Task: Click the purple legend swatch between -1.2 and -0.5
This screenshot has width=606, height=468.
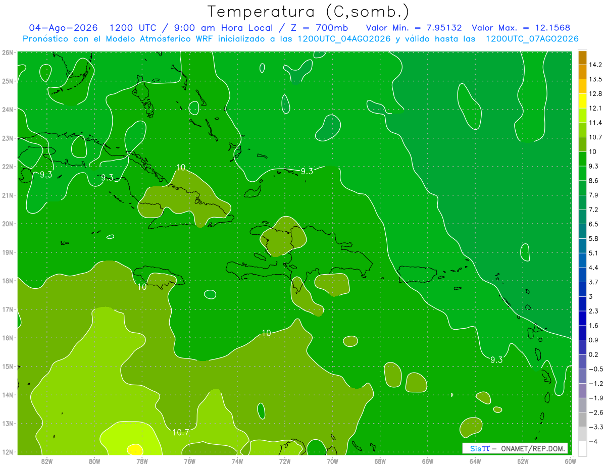Action: tap(582, 376)
